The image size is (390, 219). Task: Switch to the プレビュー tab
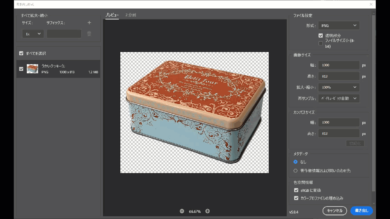pyautogui.click(x=112, y=15)
